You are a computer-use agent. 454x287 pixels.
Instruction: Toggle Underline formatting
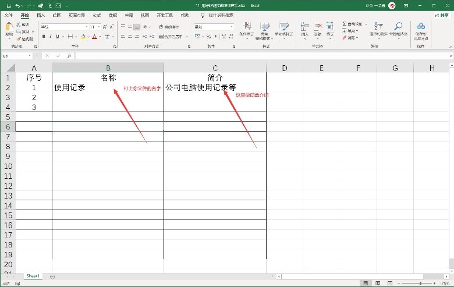tap(58, 37)
